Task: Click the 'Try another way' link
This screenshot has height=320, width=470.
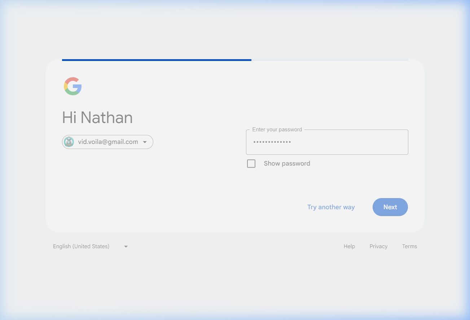Action: click(331, 207)
